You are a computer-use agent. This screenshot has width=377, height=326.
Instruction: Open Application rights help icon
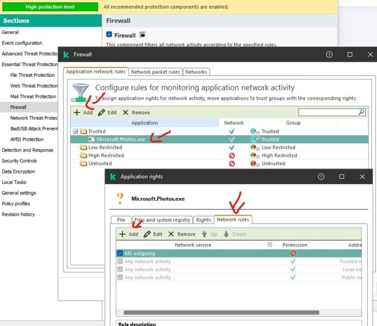321,177
